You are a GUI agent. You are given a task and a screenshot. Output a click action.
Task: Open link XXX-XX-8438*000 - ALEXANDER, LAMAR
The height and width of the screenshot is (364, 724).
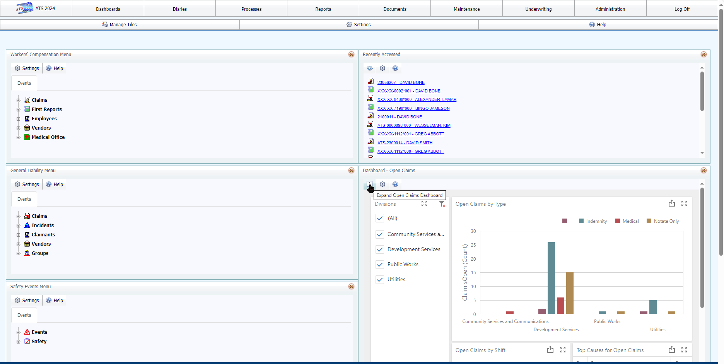coord(417,99)
